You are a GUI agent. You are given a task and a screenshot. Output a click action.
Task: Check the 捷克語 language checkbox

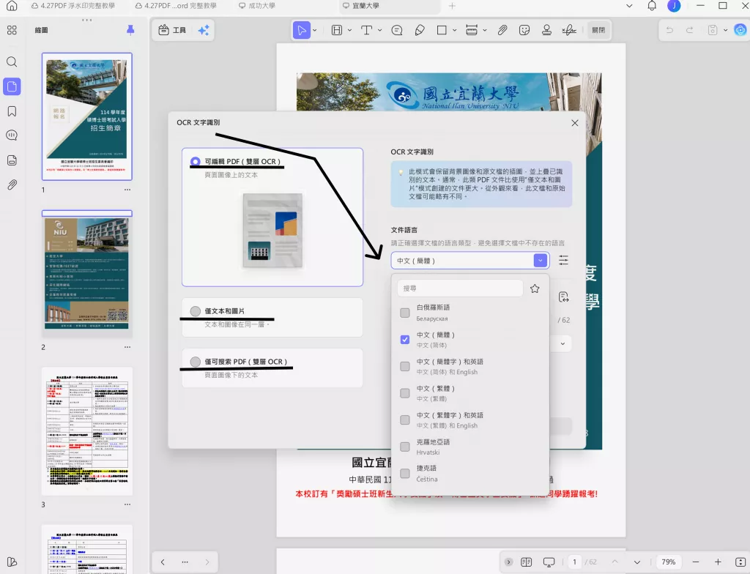tap(404, 474)
